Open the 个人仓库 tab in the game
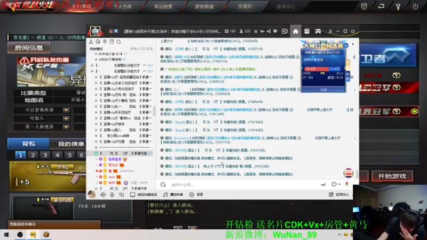 tap(123, 7)
